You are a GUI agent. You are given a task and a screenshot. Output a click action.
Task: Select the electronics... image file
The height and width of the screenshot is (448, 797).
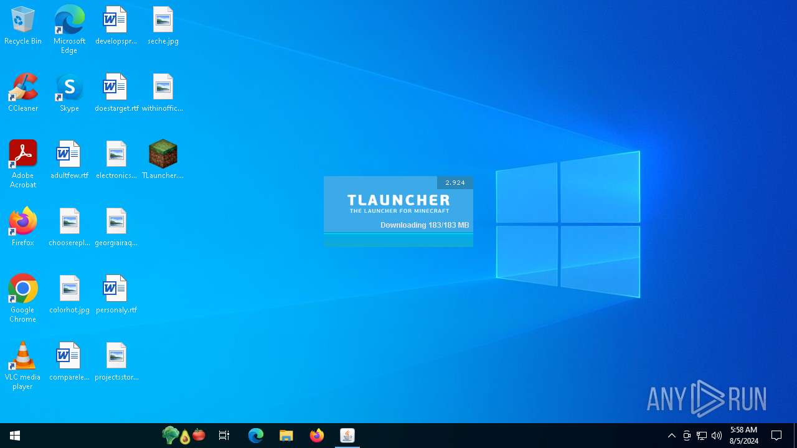(x=116, y=161)
